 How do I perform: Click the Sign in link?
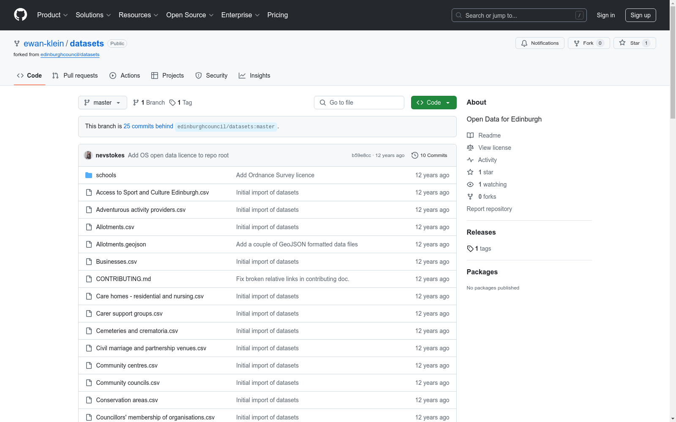(x=606, y=15)
